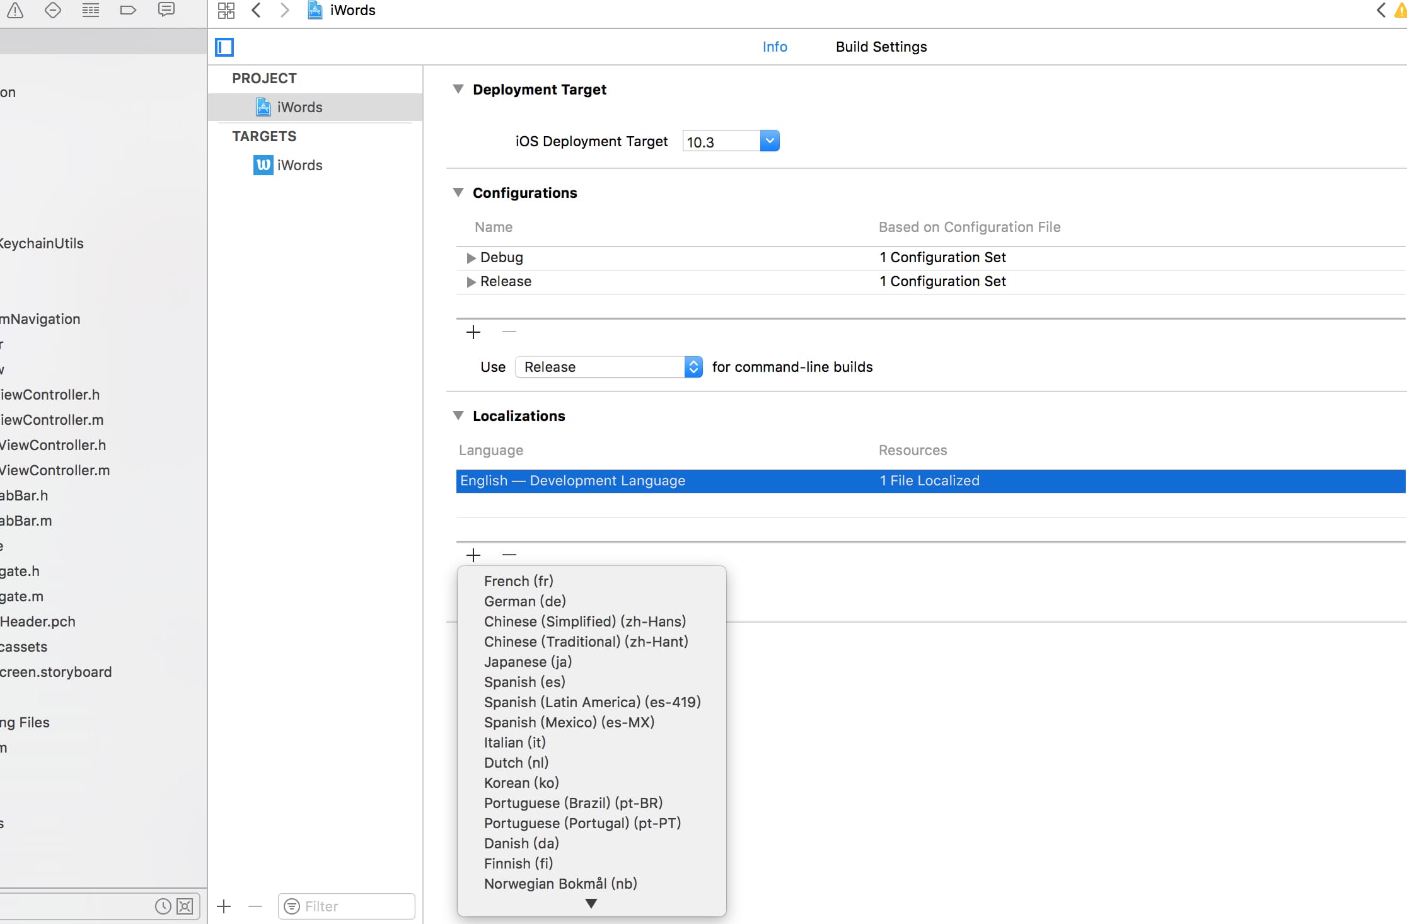Collapse the Localizations section

[458, 415]
